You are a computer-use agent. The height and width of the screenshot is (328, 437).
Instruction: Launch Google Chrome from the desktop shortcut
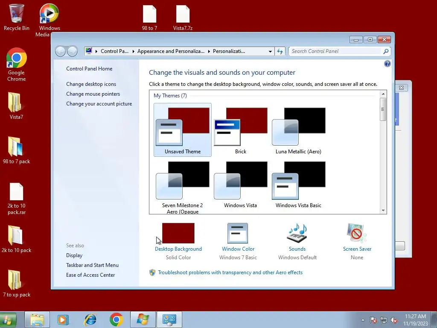[17, 64]
